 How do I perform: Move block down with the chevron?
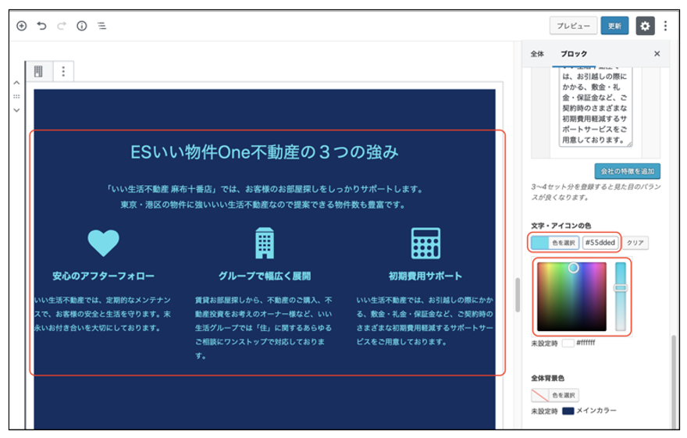16,110
